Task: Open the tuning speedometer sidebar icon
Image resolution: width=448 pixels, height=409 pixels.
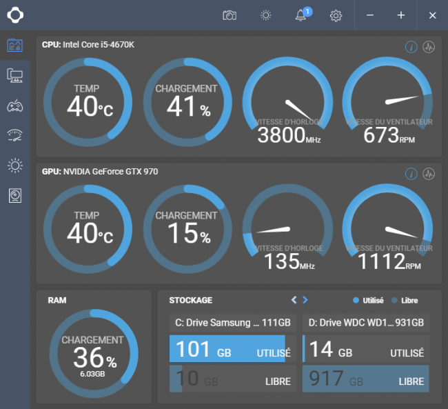Action: coord(15,136)
